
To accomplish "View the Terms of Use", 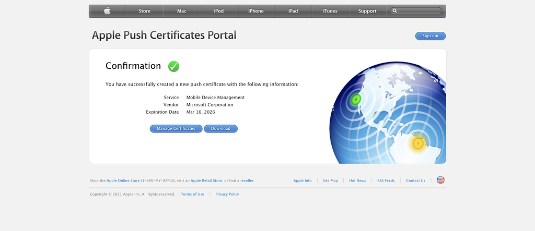I will (192, 194).
